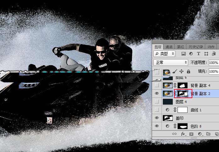Click the lock image pixels brush icon
The height and width of the screenshot is (152, 219).
(174, 71)
